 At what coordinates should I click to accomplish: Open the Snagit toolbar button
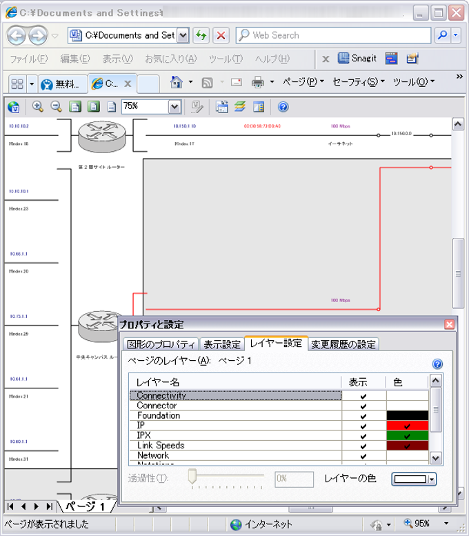coord(357,59)
